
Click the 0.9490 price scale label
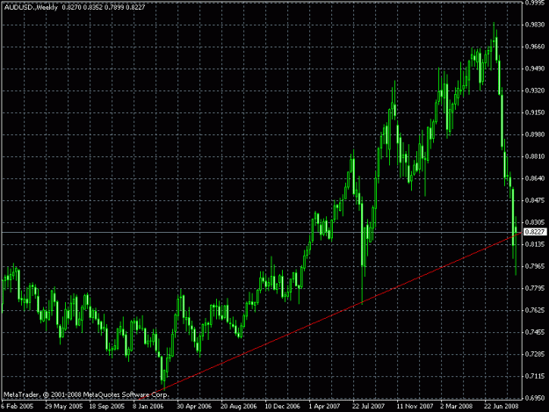click(x=535, y=69)
